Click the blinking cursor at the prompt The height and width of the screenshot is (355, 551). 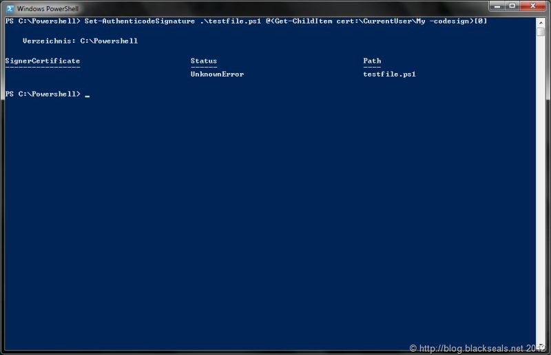point(87,94)
